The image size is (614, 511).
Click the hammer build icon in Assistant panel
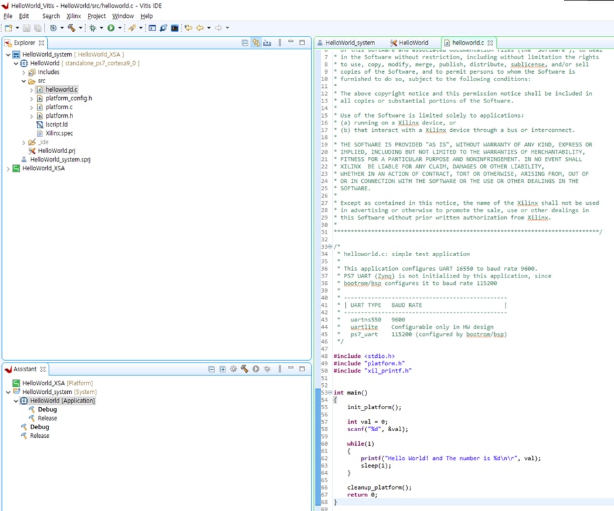pos(244,369)
